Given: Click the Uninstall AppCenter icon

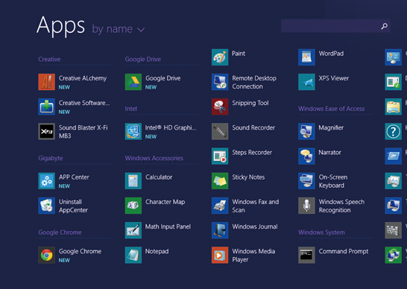Looking at the screenshot, I should click(x=46, y=206).
